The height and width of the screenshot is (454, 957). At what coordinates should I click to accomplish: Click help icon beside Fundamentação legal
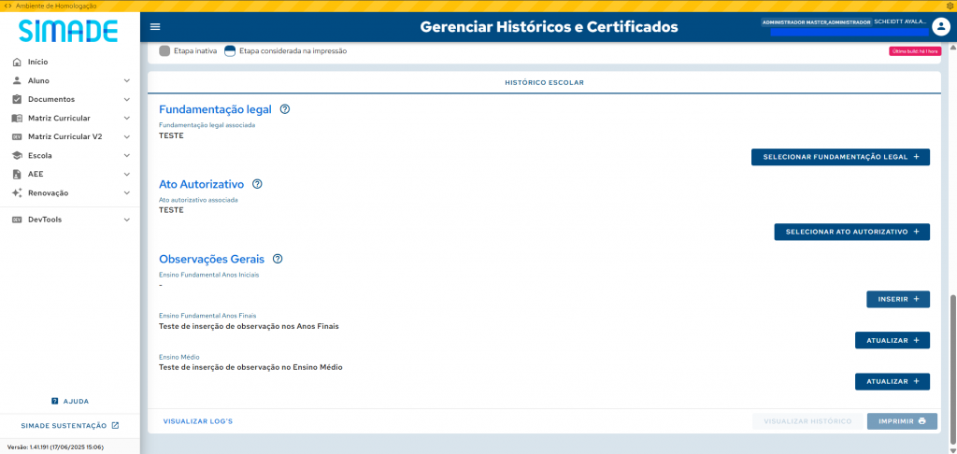tap(285, 109)
